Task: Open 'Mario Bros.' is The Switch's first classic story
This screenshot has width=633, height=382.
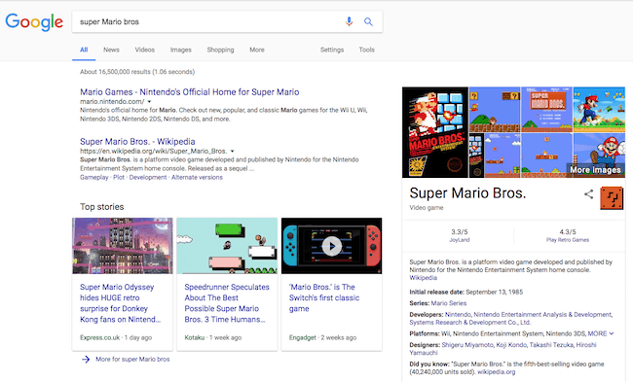Action: (323, 297)
